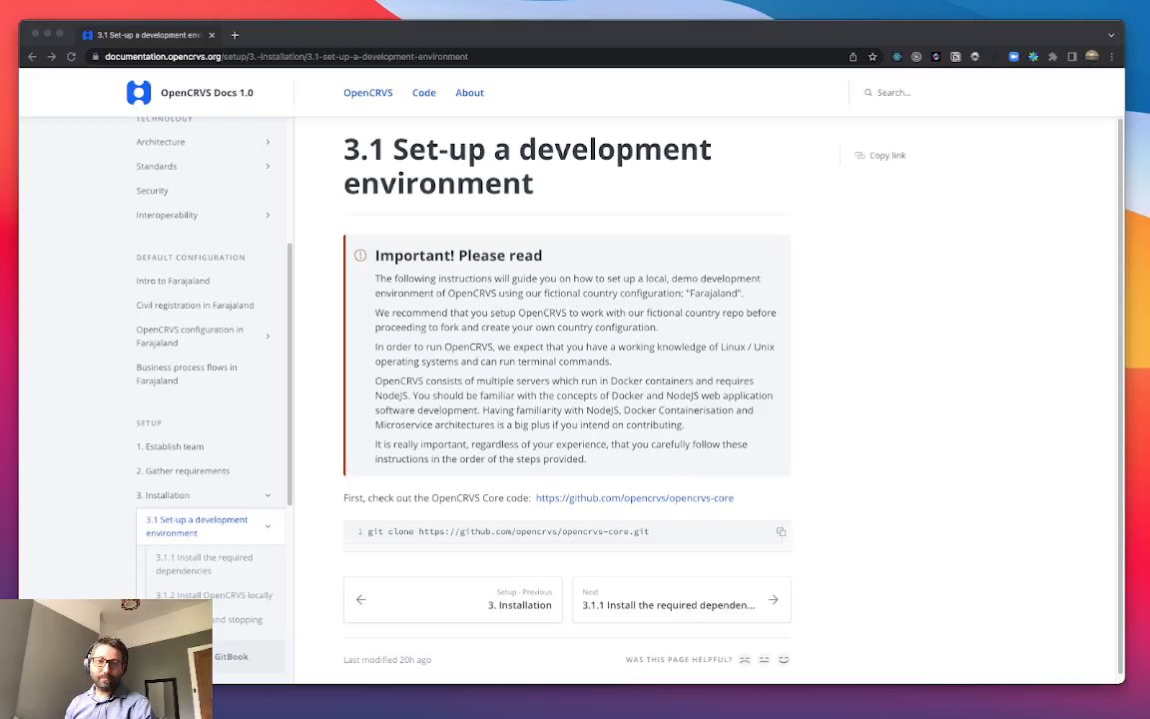The image size is (1150, 719).
Task: Open the tab search dropdown arrow
Action: coord(1111,35)
